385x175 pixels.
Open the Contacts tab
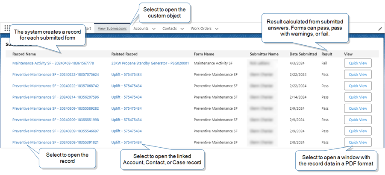pyautogui.click(x=169, y=29)
